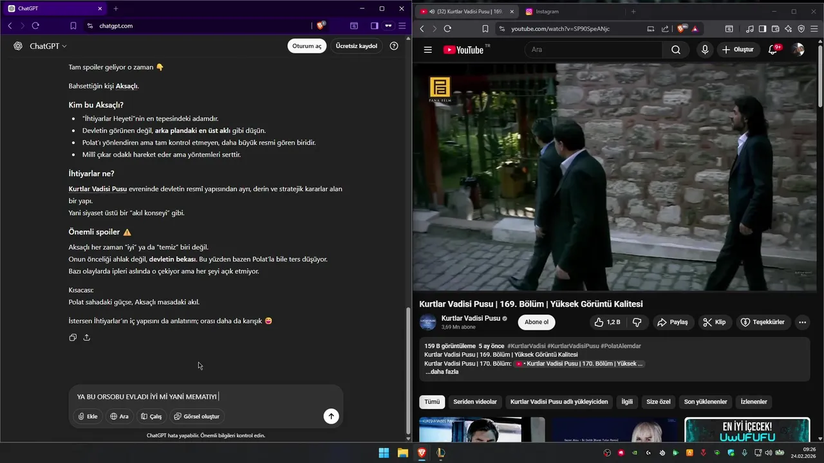824x463 pixels.
Task: Dislike the Kurtlar Vadisi Pusu video
Action: point(637,322)
